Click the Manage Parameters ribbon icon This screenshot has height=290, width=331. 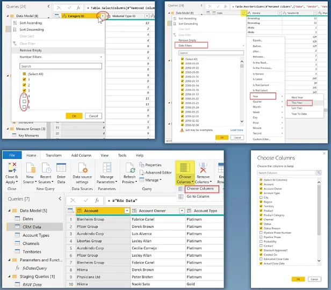pos(107,168)
